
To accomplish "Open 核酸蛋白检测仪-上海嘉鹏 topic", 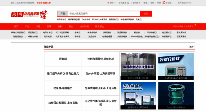I will [x=63, y=103].
